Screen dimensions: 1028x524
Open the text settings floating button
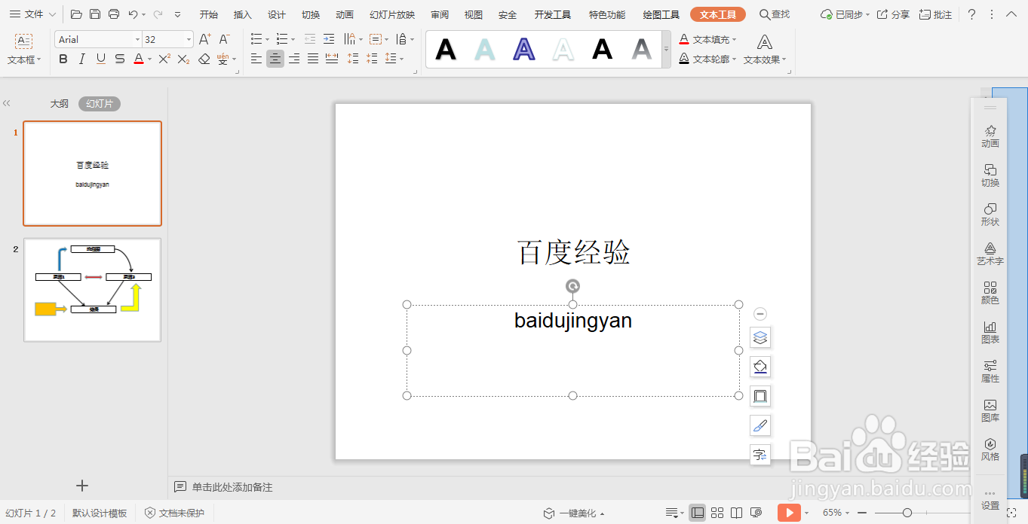760,455
